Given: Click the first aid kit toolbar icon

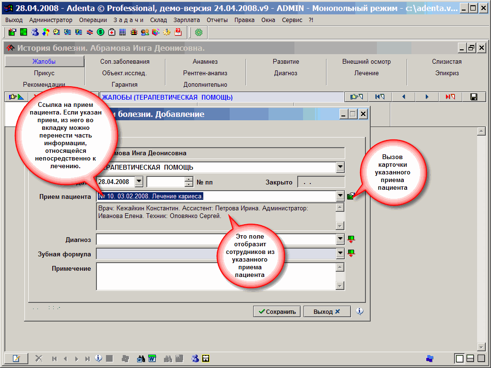Looking at the screenshot, I should click(112, 32).
